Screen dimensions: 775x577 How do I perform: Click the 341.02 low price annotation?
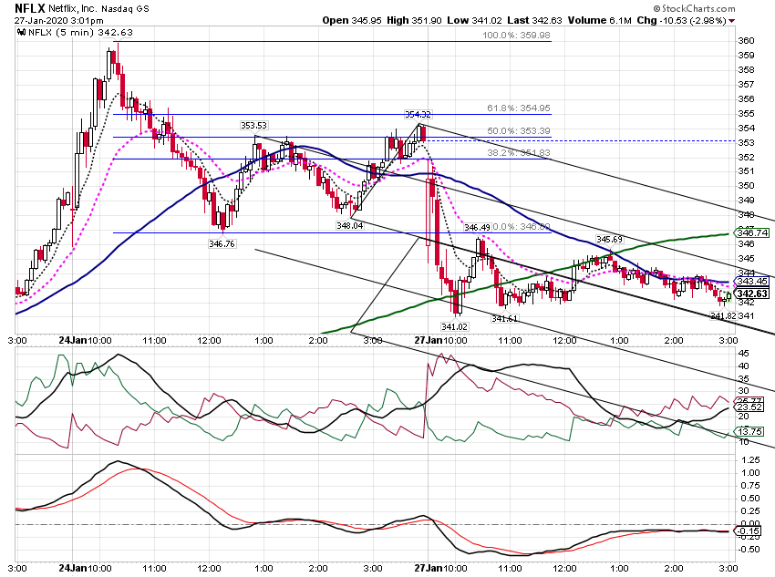[x=454, y=326]
